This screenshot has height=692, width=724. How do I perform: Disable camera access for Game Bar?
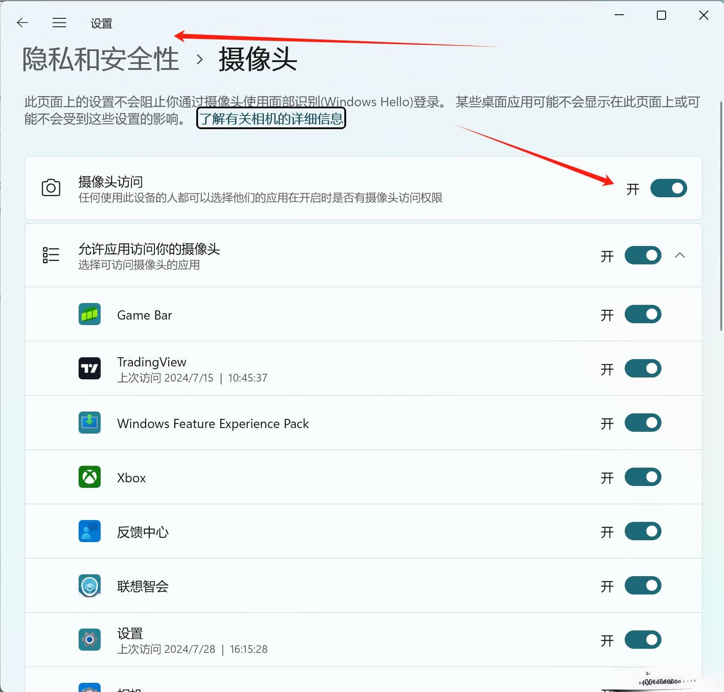643,315
